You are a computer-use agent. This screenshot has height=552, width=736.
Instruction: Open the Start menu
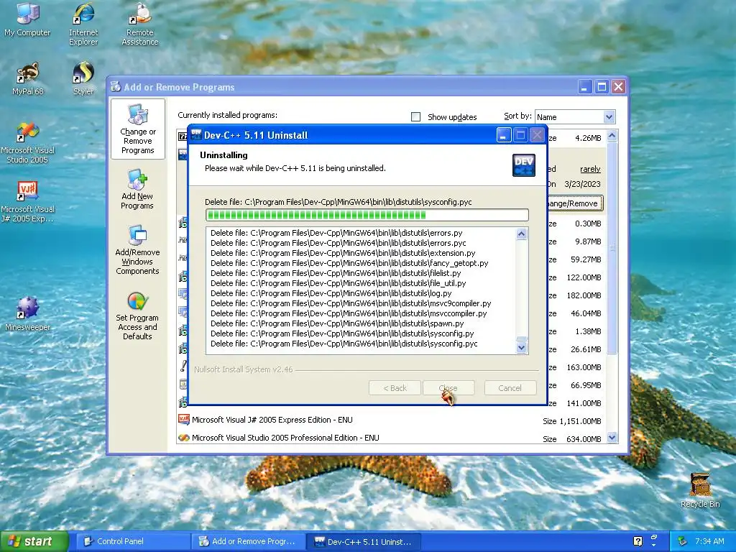pos(33,541)
